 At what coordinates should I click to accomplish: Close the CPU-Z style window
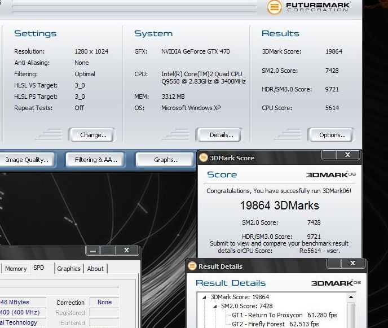click(x=126, y=250)
